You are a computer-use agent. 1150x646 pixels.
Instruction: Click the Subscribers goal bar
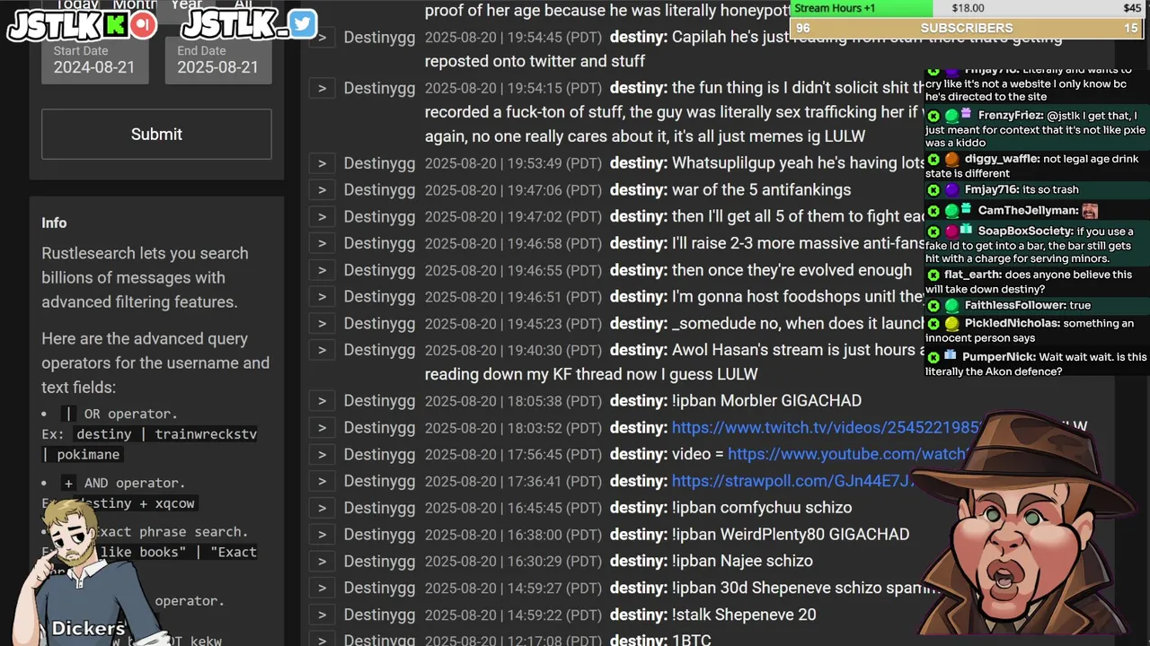[967, 28]
